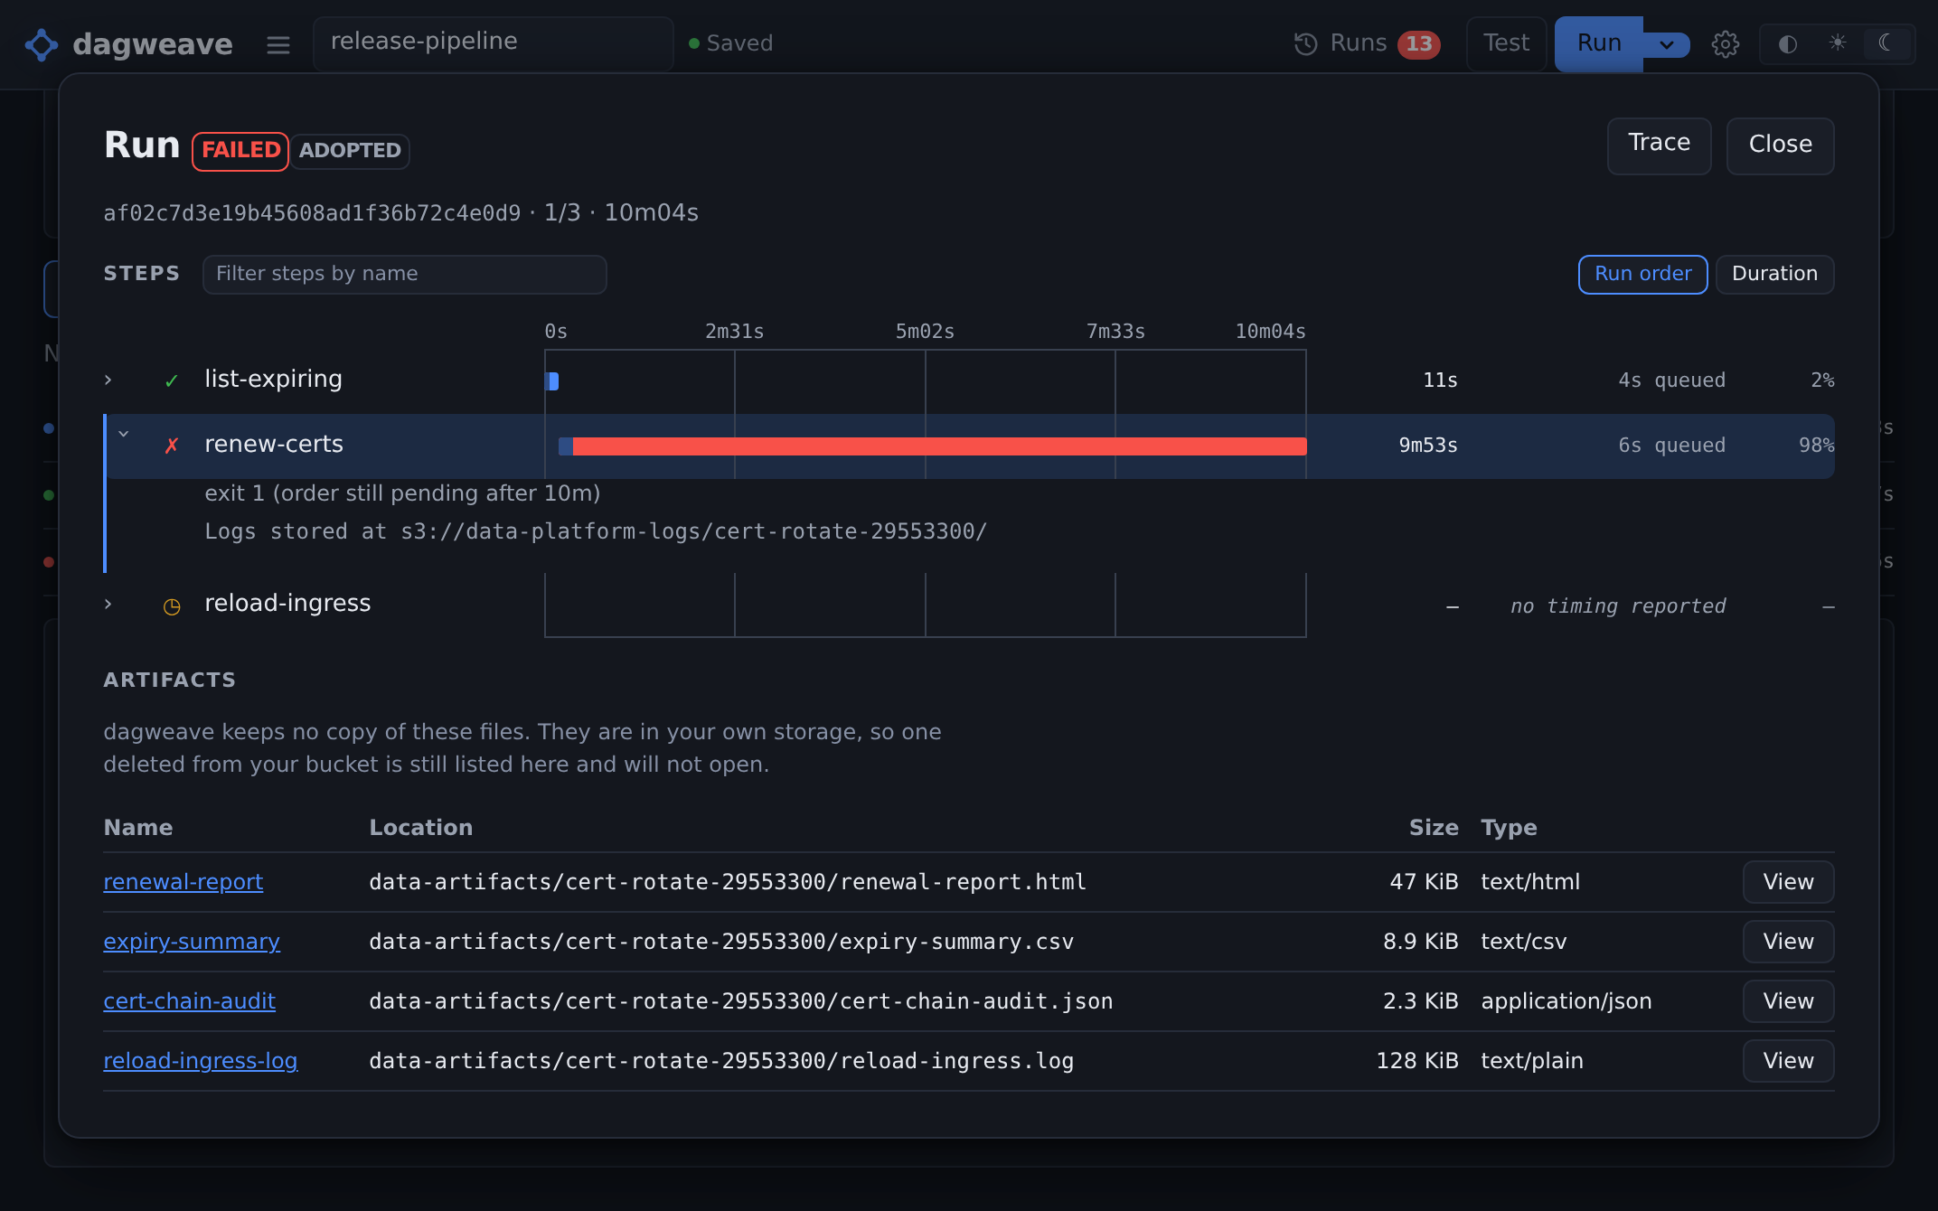Filter steps by name field
Image resolution: width=1938 pixels, height=1211 pixels.
405,274
